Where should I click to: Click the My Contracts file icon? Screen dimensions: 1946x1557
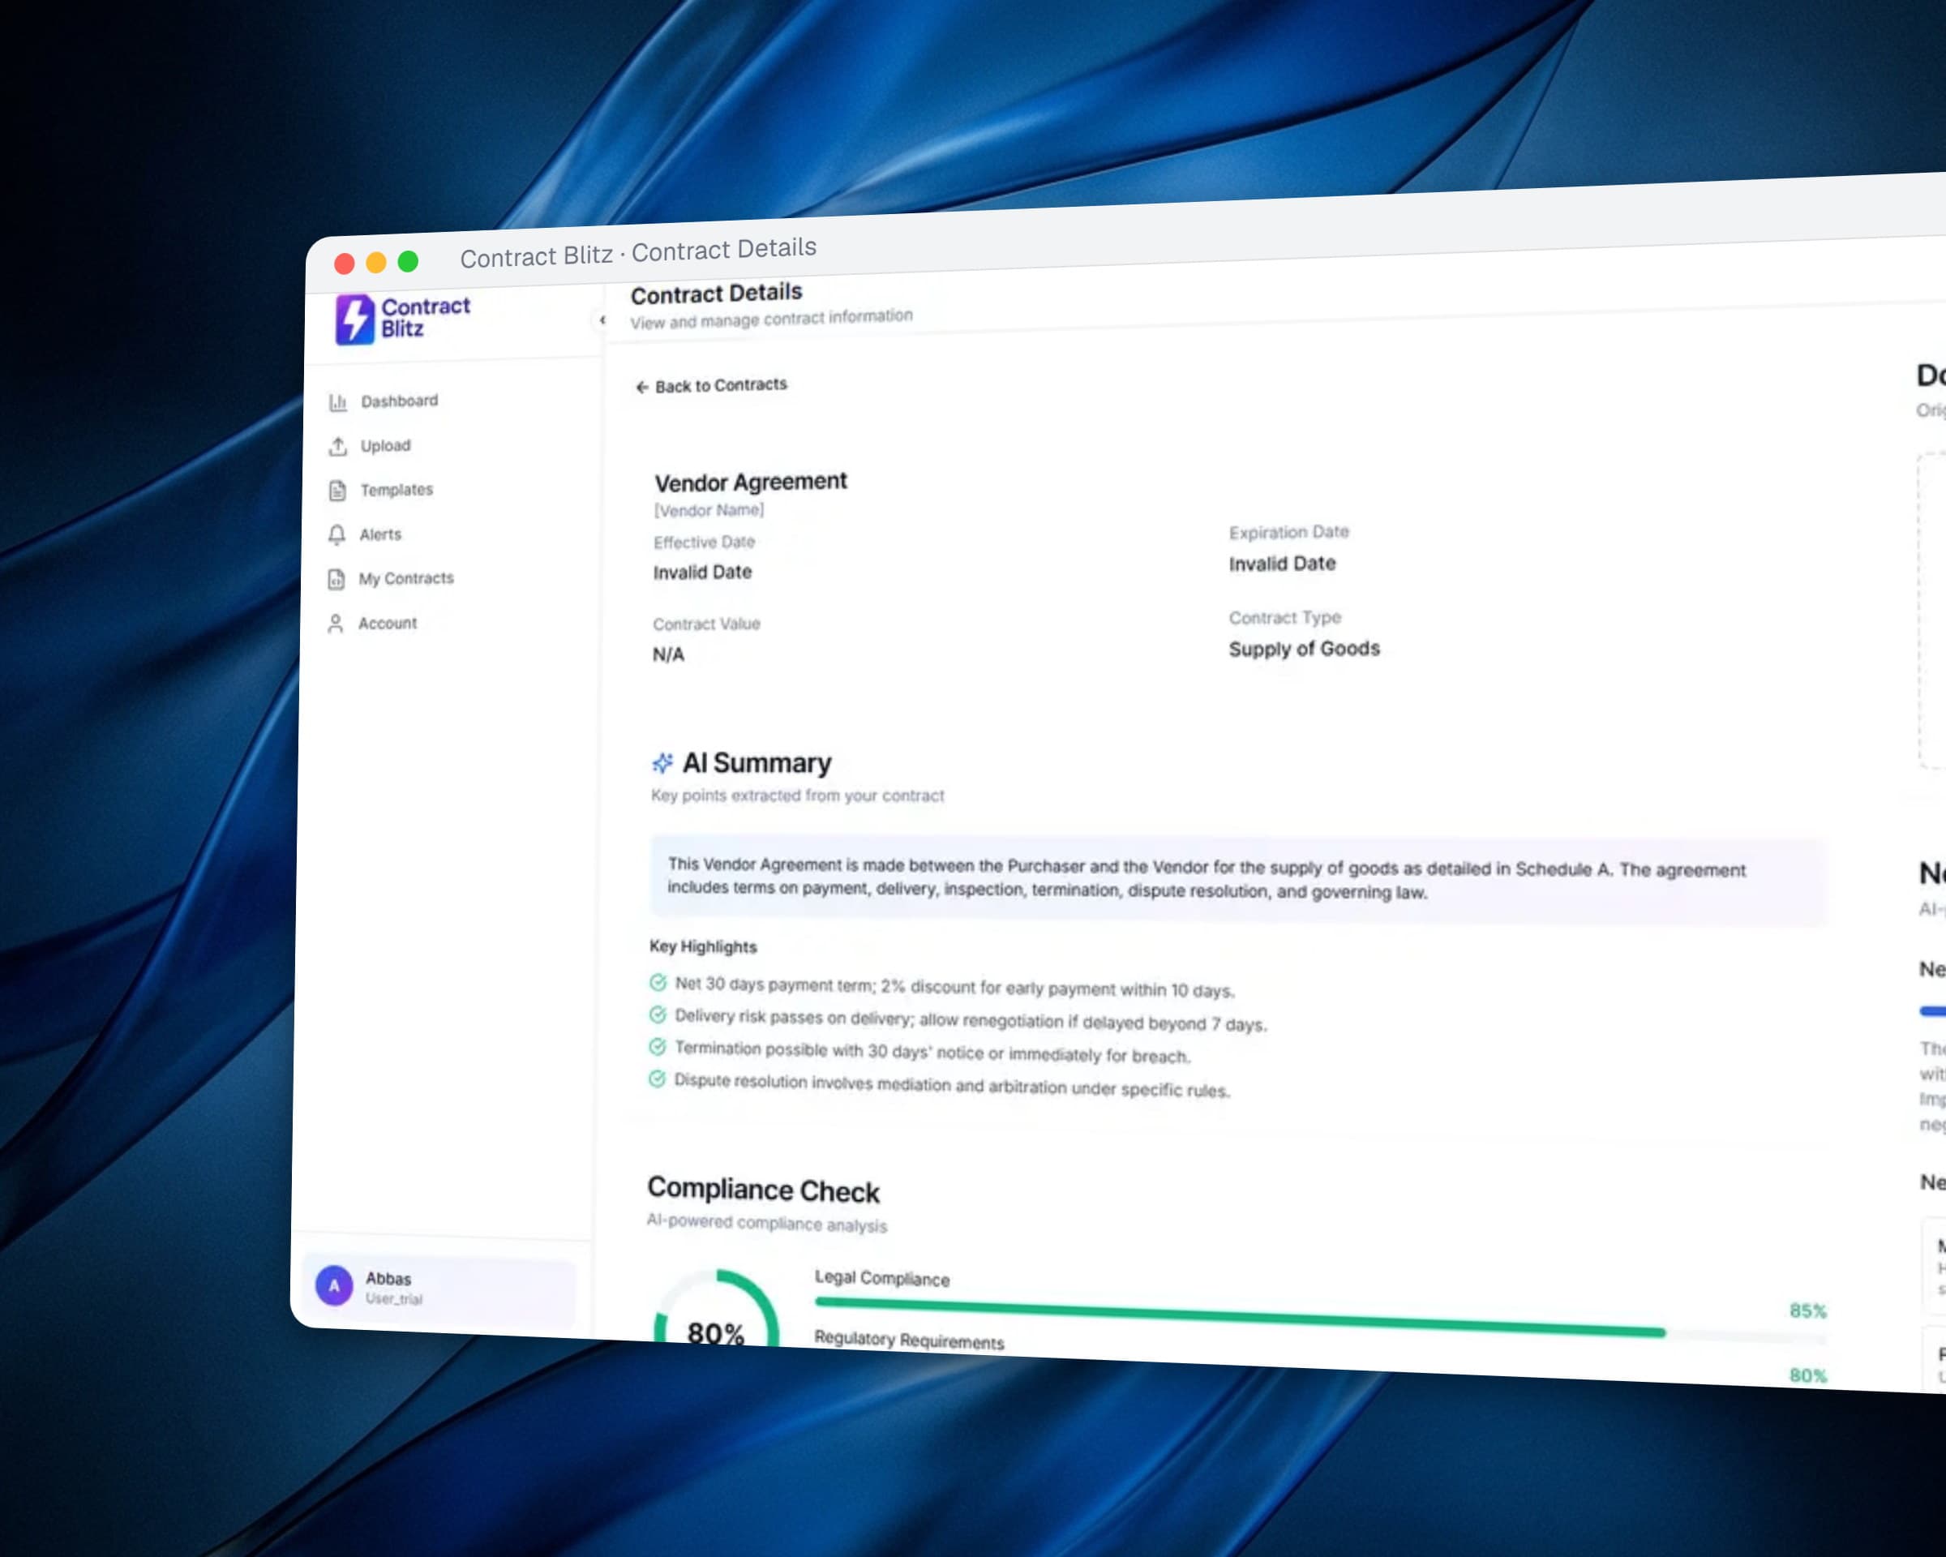coord(336,580)
